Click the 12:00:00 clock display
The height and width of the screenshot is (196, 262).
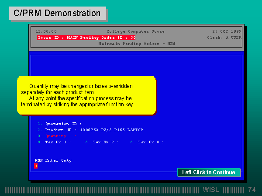[46, 31]
